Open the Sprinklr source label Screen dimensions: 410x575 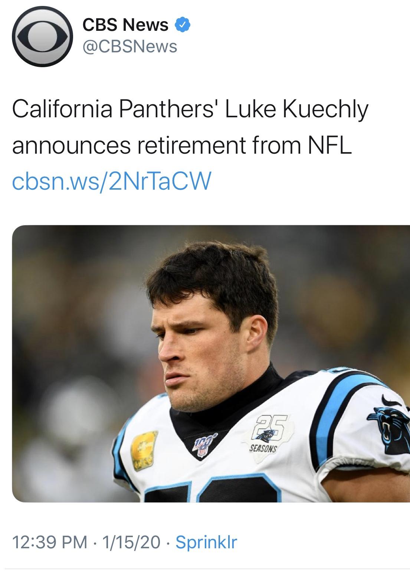click(206, 542)
